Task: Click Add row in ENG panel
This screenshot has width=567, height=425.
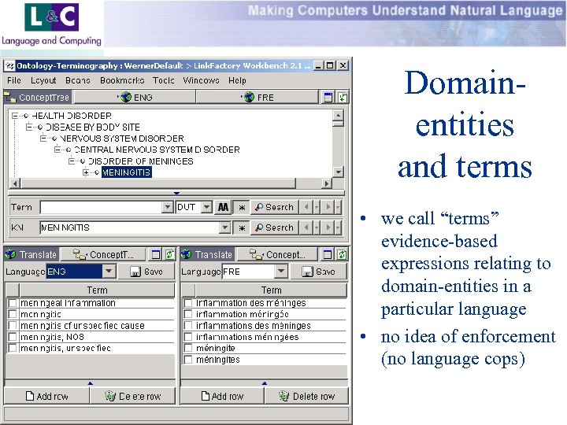Action: tap(46, 396)
